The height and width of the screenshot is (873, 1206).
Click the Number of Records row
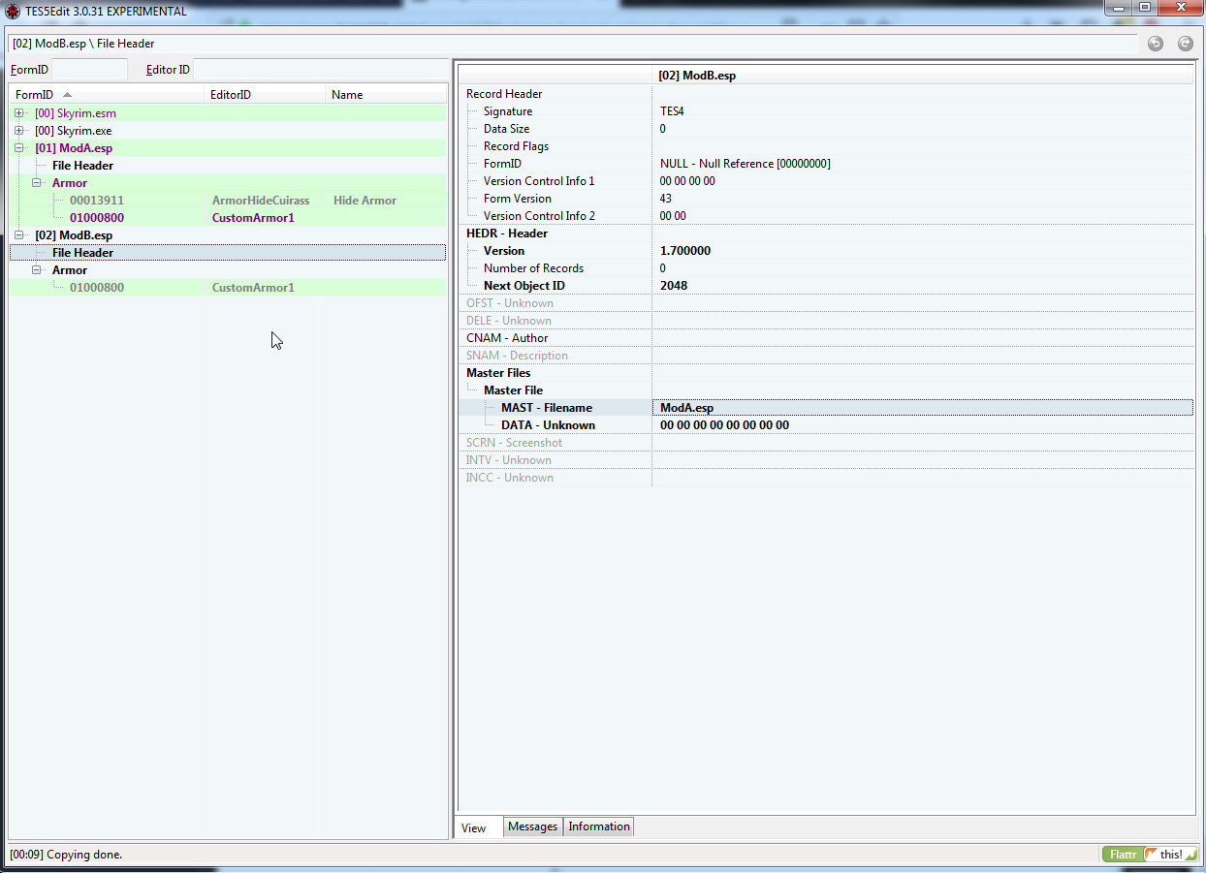click(x=826, y=268)
